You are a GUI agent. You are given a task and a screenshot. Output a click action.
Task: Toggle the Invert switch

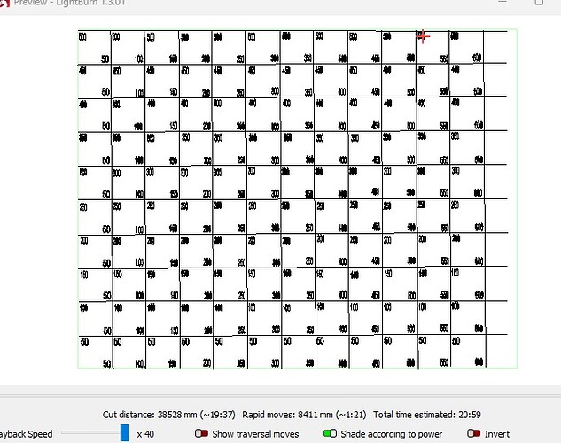click(x=473, y=433)
